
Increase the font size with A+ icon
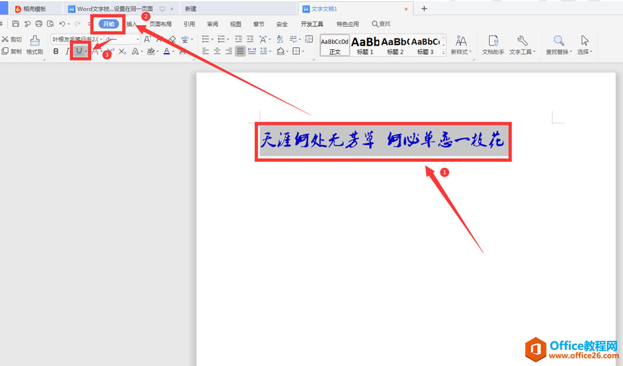[147, 39]
